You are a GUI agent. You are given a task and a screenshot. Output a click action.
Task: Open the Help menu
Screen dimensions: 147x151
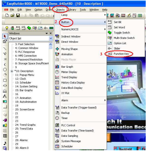[105, 10]
